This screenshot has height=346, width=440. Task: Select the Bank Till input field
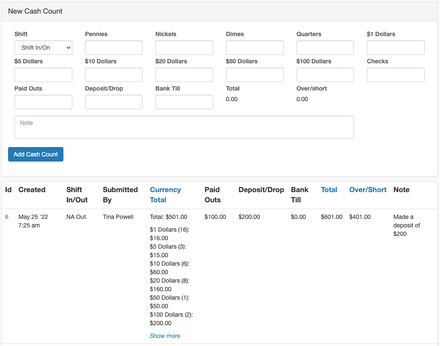tap(184, 102)
